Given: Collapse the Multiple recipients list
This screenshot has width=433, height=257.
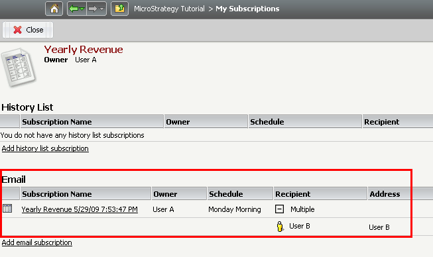Looking at the screenshot, I should tap(279, 209).
